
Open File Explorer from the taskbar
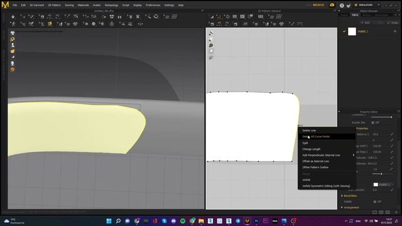201,221
